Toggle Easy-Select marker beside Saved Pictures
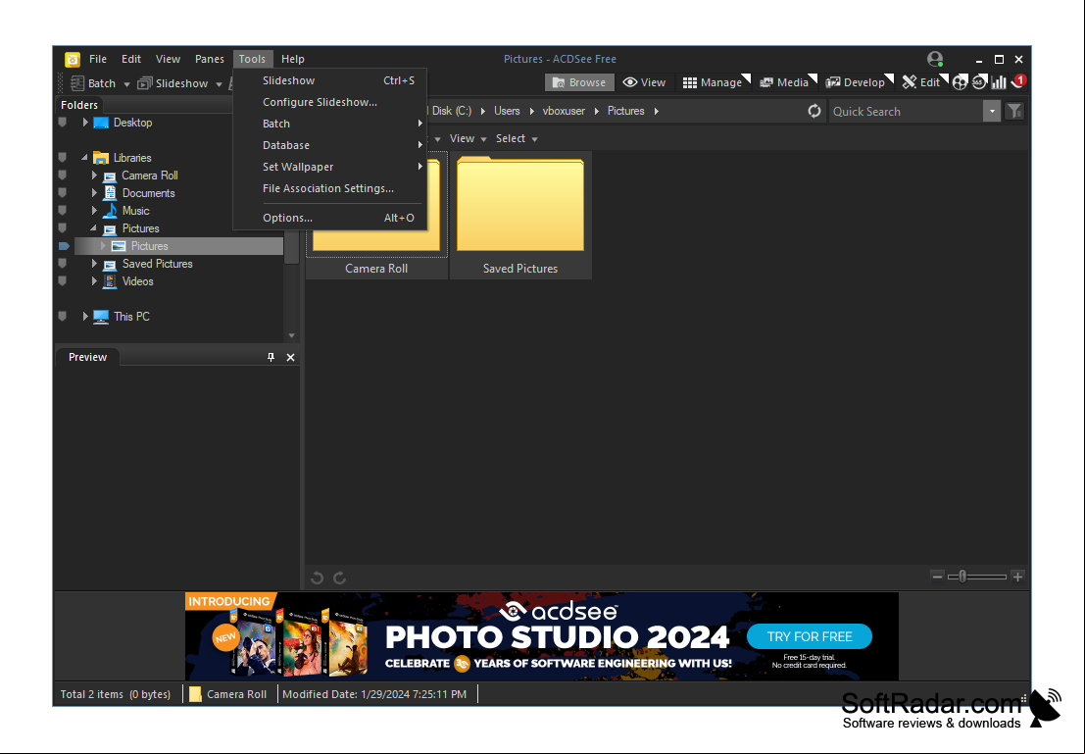 (63, 263)
